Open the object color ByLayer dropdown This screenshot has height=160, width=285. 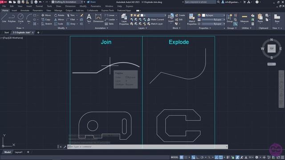[x=214, y=15]
